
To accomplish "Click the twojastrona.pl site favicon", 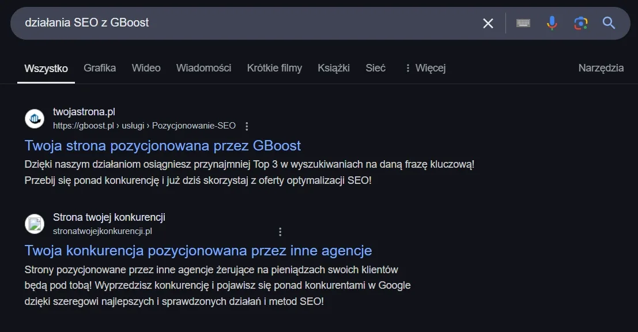I will click(35, 119).
